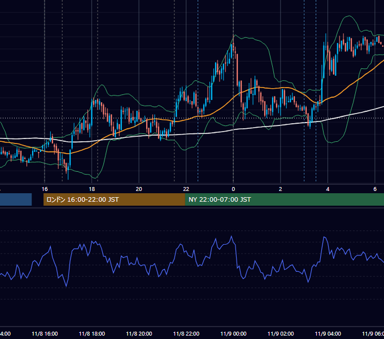Image resolution: width=384 pixels, height=339 pixels.
Task: Click the 4 hour label on the chart axis
Action: (x=328, y=189)
